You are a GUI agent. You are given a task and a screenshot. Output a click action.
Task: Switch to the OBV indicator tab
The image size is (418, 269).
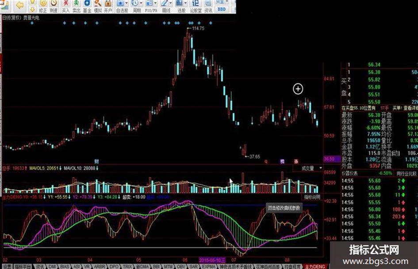click(181, 266)
